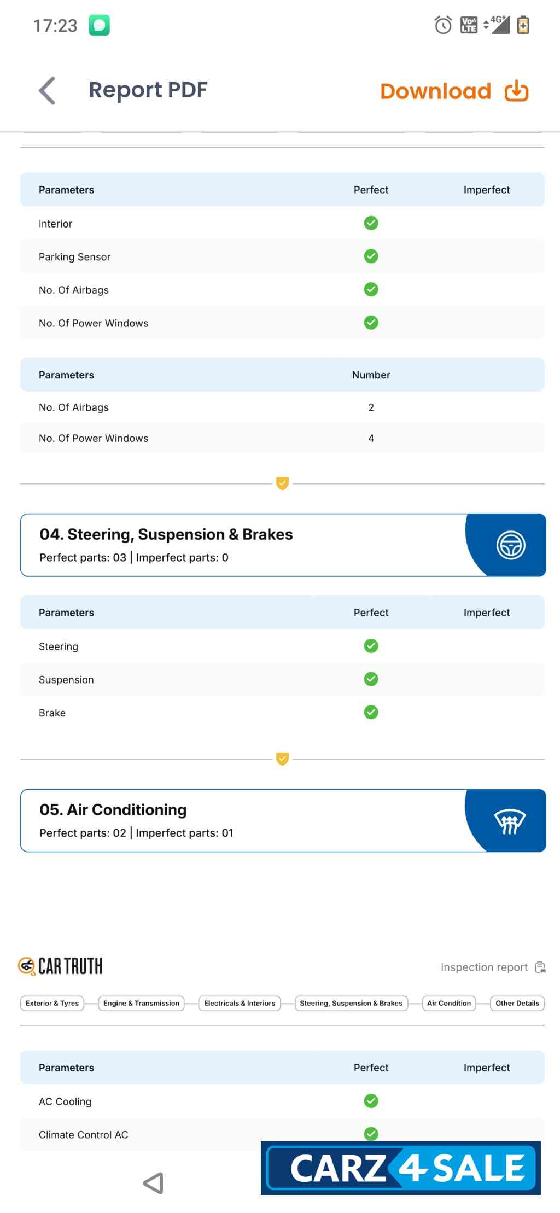Select the Exterior & Tyres tab
This screenshot has height=1213, width=560.
(x=52, y=1003)
